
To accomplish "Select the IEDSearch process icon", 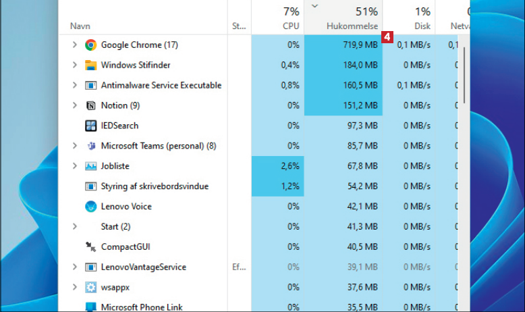I will tap(91, 126).
